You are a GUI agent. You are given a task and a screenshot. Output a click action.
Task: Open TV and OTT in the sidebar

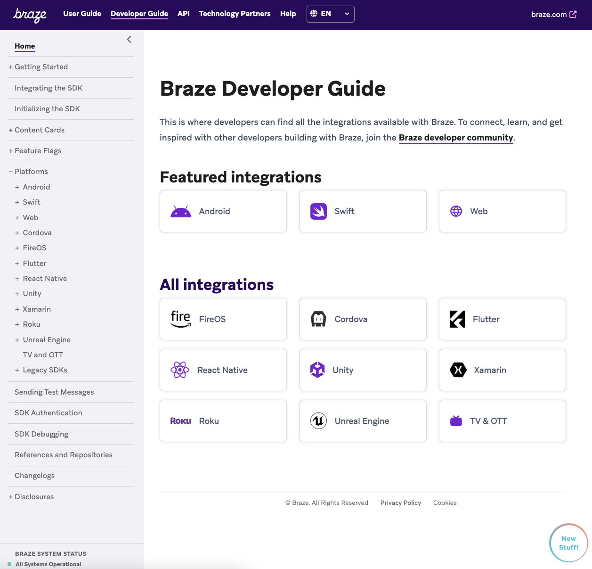pos(43,355)
